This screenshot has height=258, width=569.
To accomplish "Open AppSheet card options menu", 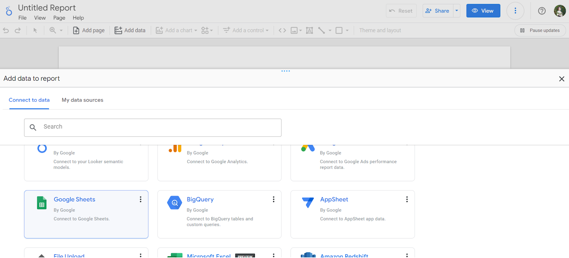I will point(407,199).
